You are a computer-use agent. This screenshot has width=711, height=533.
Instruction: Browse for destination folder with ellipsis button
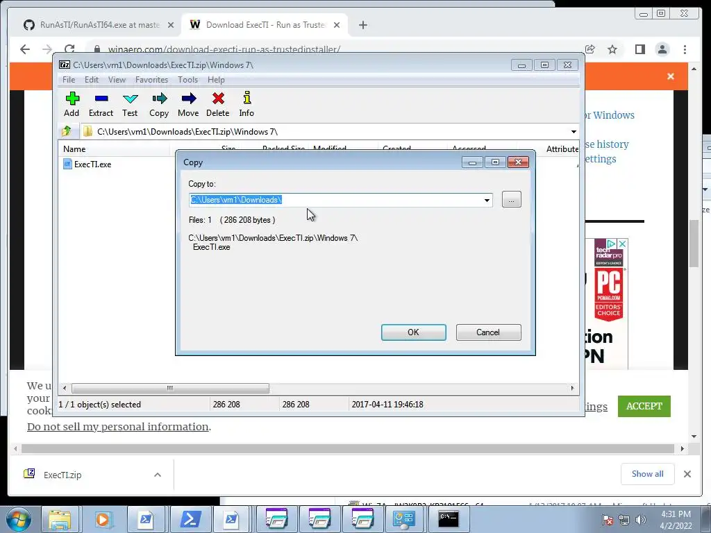click(512, 199)
